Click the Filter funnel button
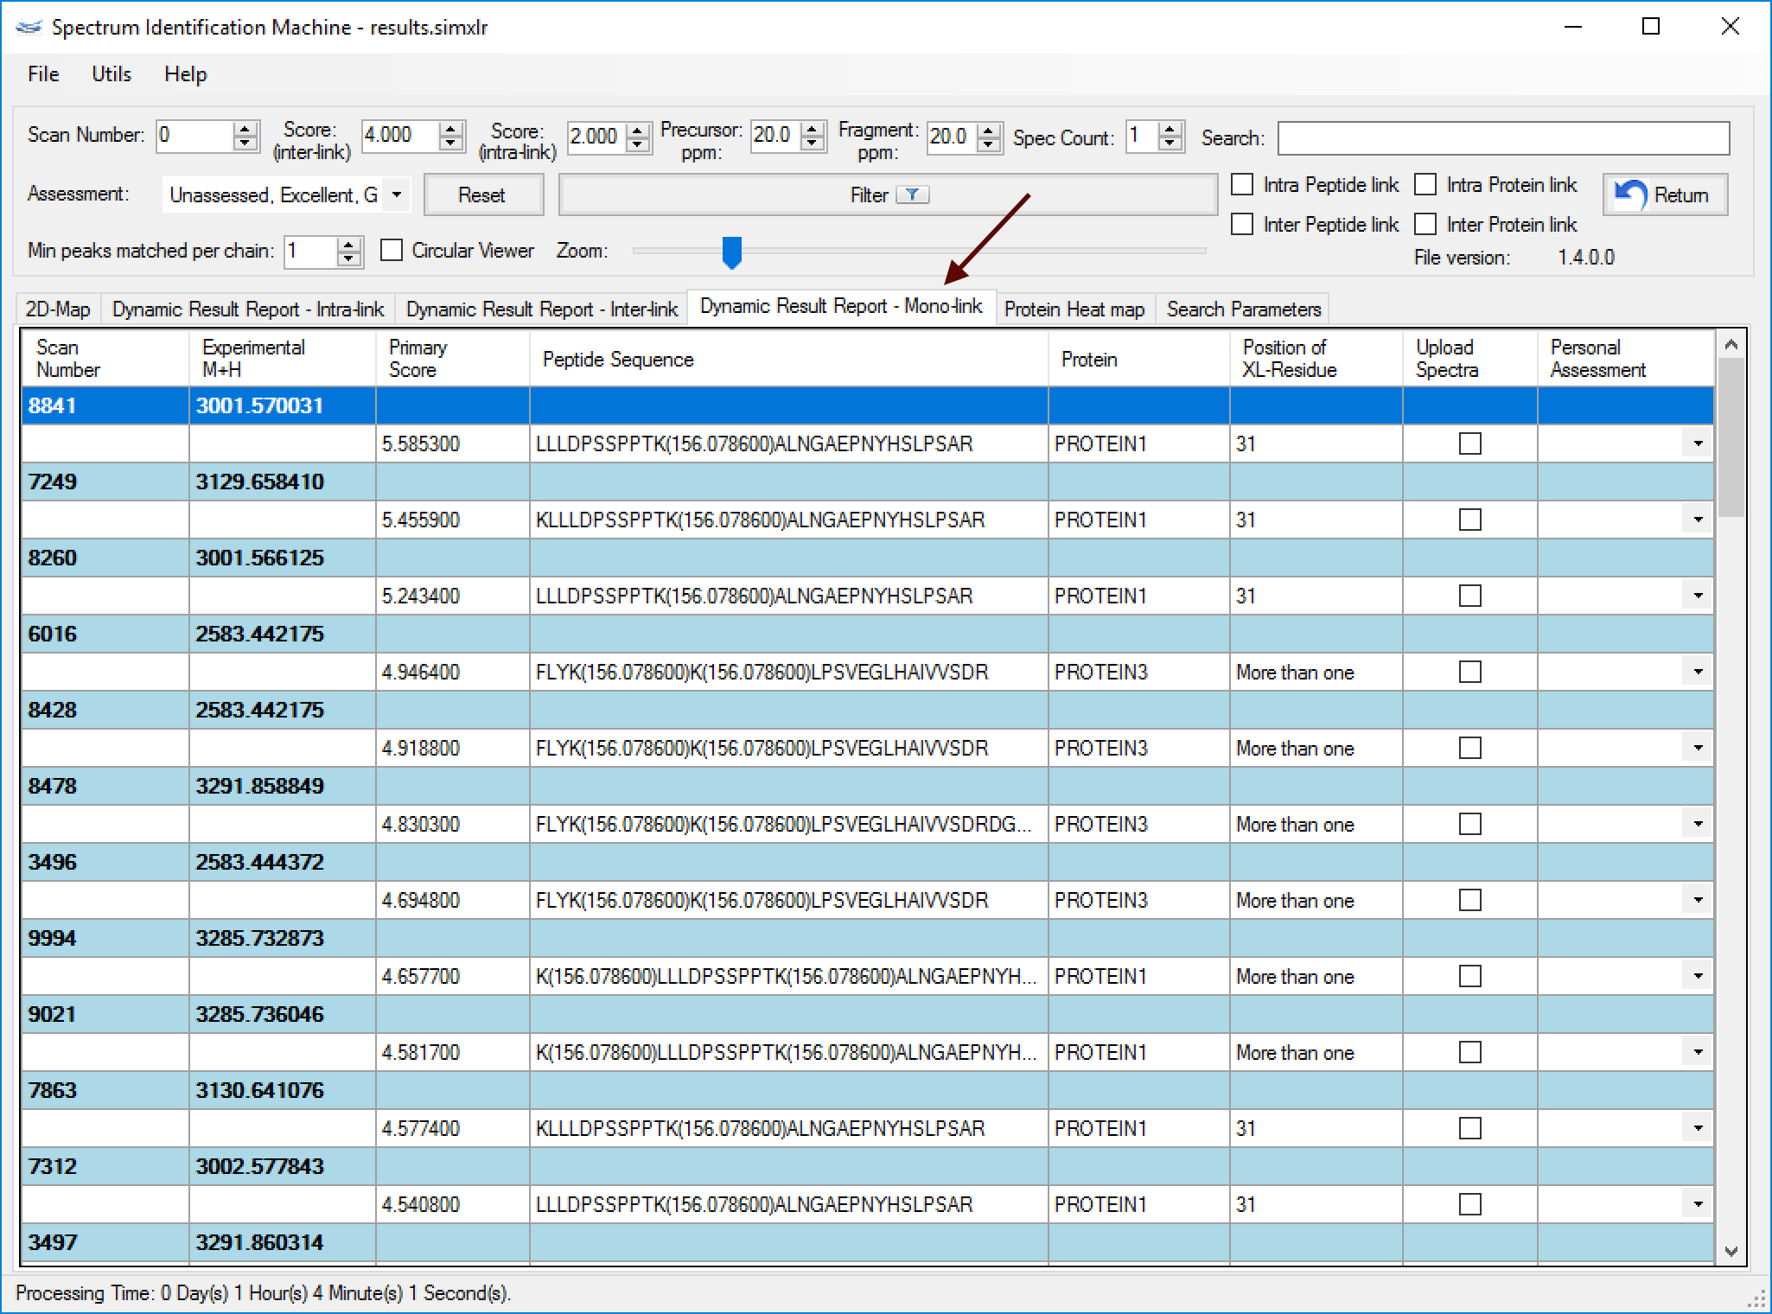The width and height of the screenshot is (1772, 1314). pos(888,195)
